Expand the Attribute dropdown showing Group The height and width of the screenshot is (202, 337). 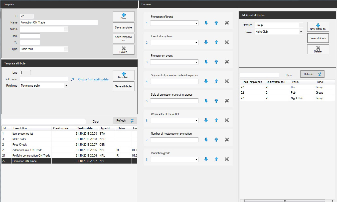(301, 25)
